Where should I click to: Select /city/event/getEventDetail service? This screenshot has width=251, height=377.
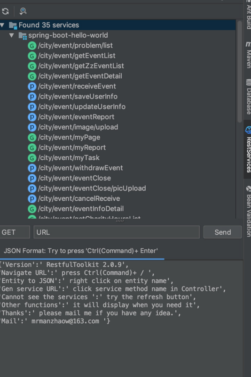click(x=80, y=76)
